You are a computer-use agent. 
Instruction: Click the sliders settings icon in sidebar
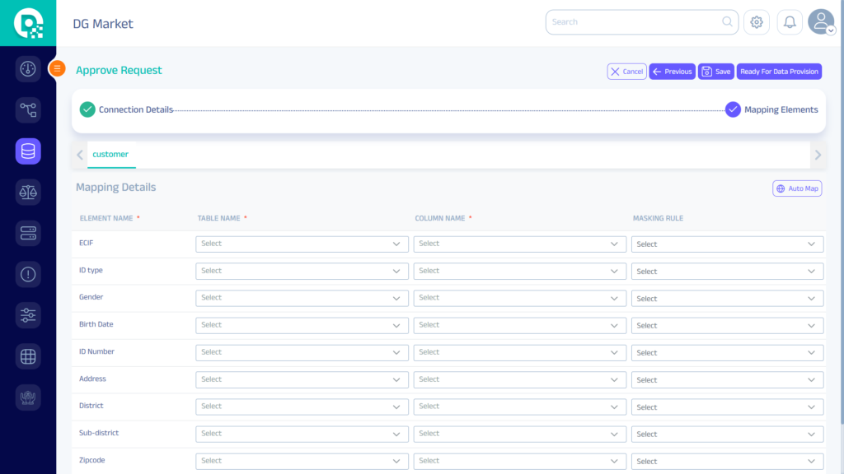pos(28,315)
